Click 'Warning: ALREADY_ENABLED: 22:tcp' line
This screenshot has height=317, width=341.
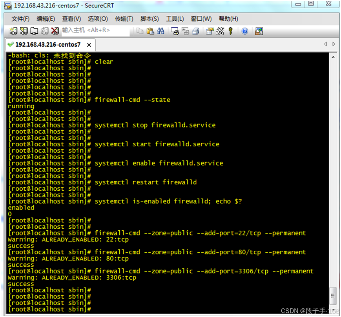68,240
